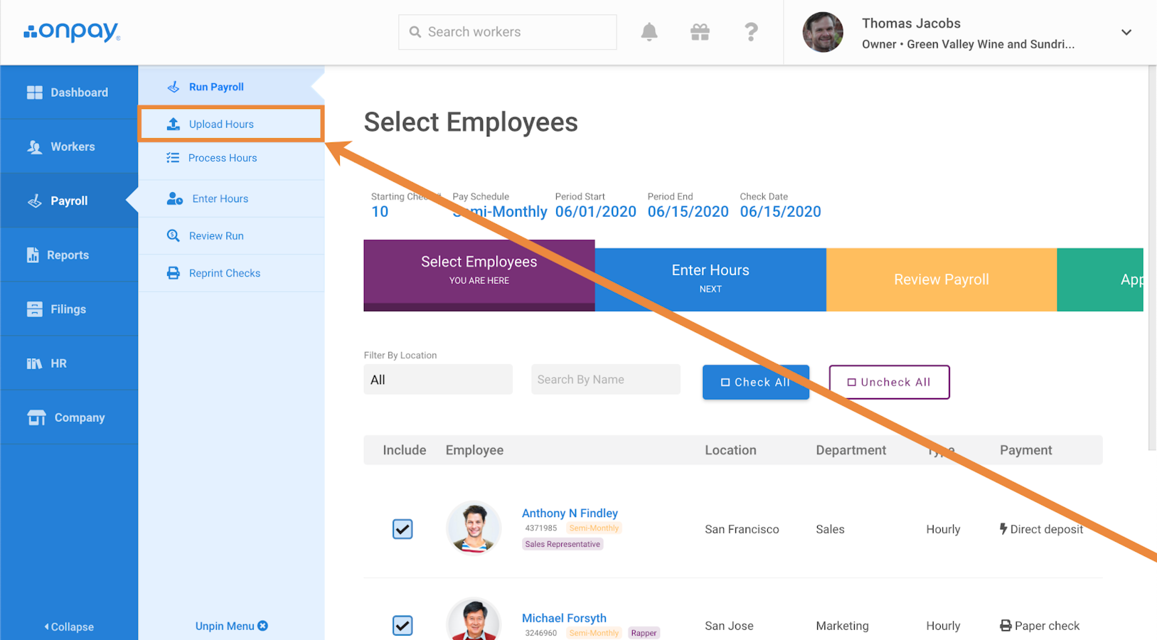Open the gift rewards icon
Viewport: 1157px width, 640px height.
(x=700, y=32)
